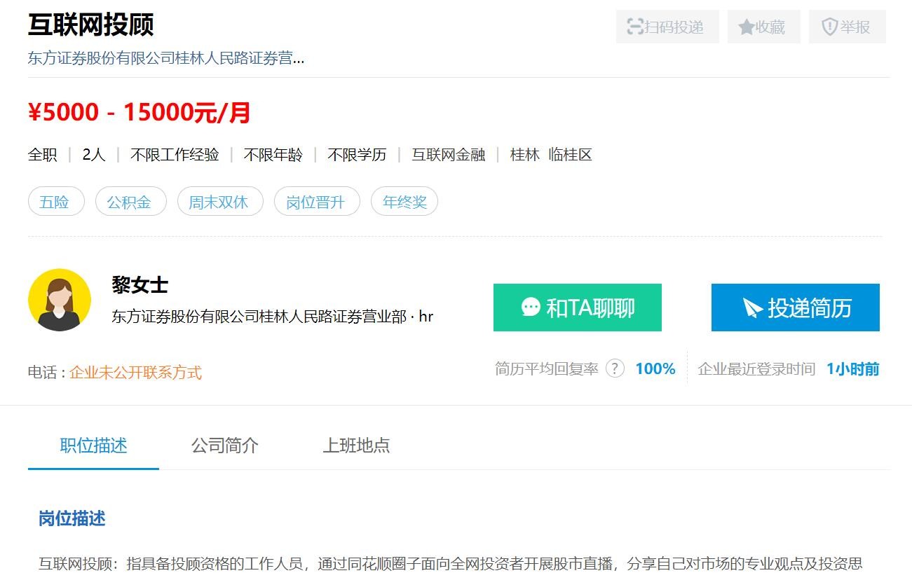912x580 pixels.
Task: Click the 全职 job type text
Action: (43, 155)
